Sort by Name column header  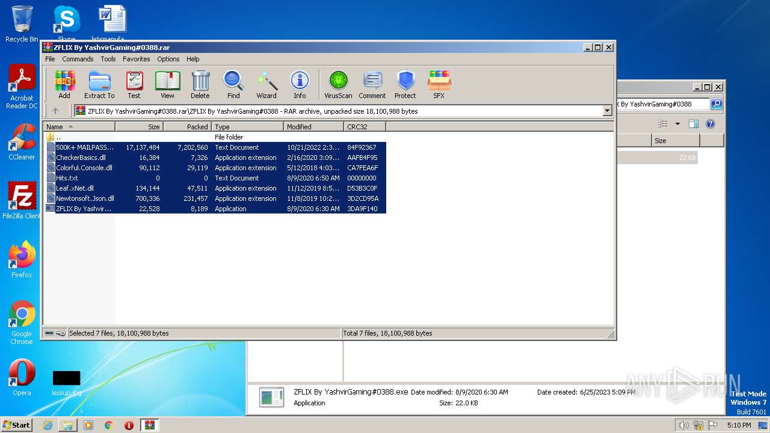click(79, 127)
